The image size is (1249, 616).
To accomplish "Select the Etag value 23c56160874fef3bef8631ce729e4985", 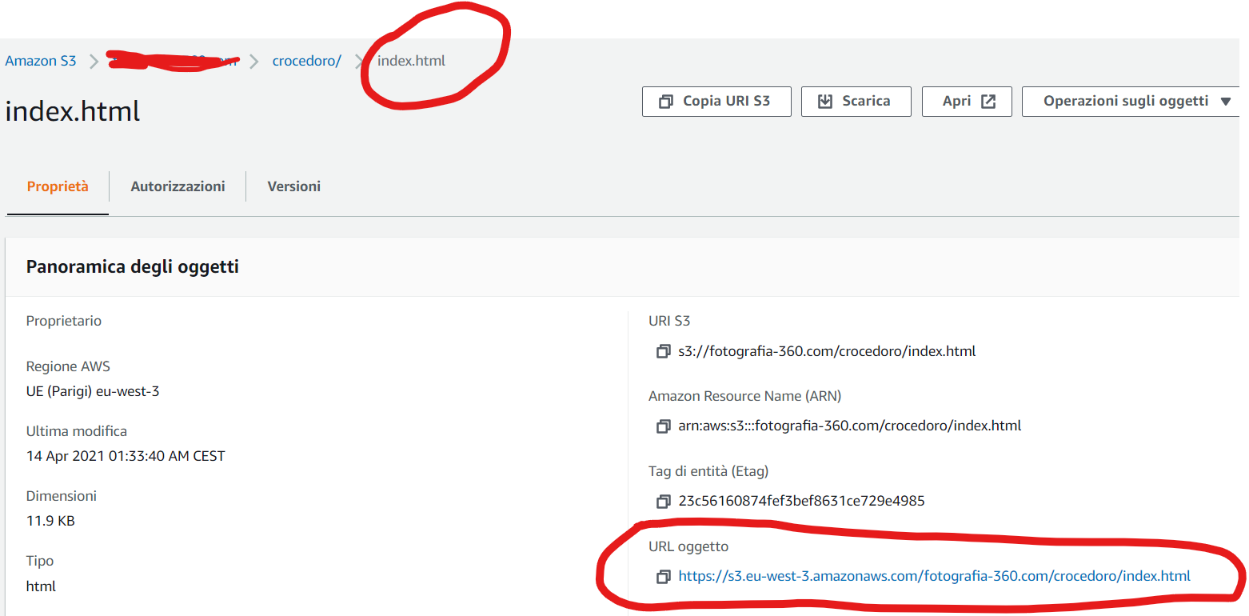I will [x=801, y=502].
